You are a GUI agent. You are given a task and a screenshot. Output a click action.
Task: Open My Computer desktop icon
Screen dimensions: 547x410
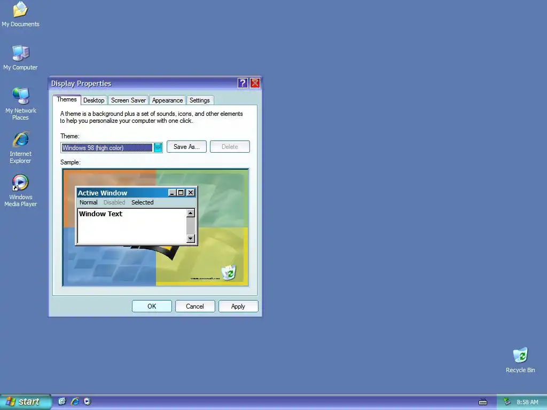(x=20, y=58)
